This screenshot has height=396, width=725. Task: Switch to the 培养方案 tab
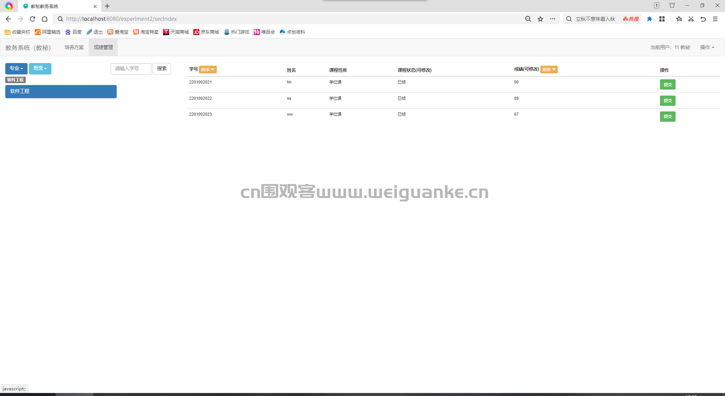74,47
